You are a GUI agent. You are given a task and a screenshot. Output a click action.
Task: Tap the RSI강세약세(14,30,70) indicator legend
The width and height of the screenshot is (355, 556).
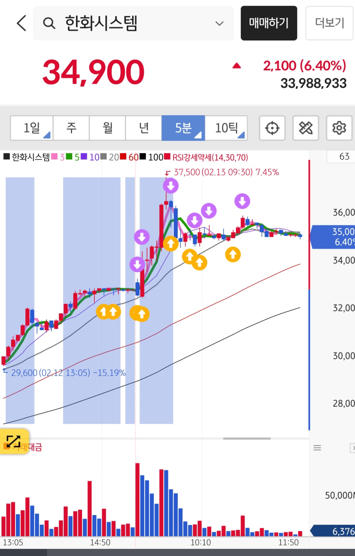(206, 157)
